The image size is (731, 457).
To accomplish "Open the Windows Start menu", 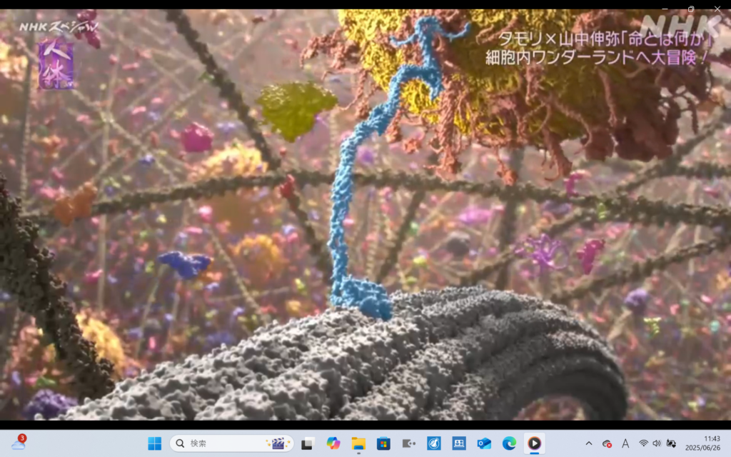I will [154, 443].
